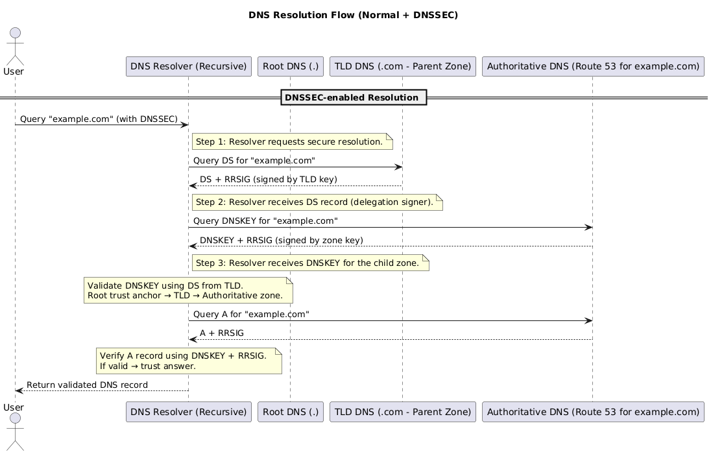The image size is (711, 454).
Task: Select the Step 1 resolver requests note
Action: point(292,142)
